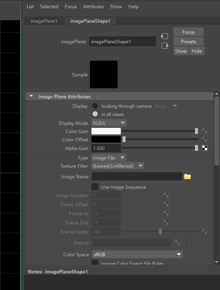Screen dimensions: 220x290
Task: Click Frame Offset checker icon
Action: tap(166, 204)
